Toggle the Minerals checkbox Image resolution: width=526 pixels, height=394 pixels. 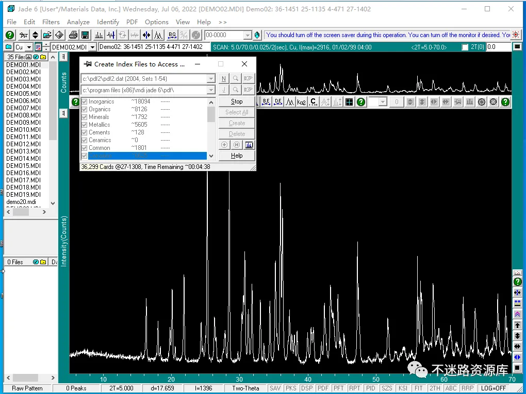[x=85, y=117]
